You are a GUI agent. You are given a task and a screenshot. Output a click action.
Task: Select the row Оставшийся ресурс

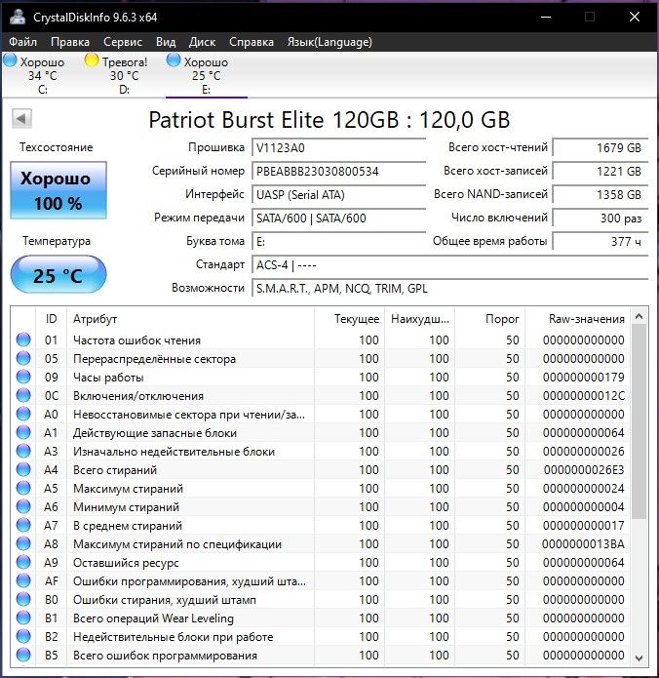pyautogui.click(x=320, y=563)
